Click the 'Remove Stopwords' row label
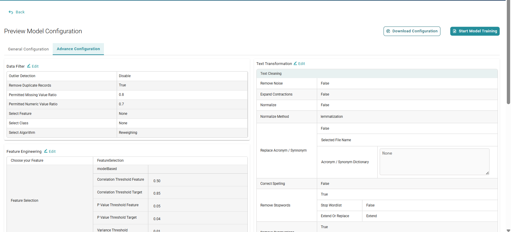Image resolution: width=511 pixels, height=232 pixels. 275,205
